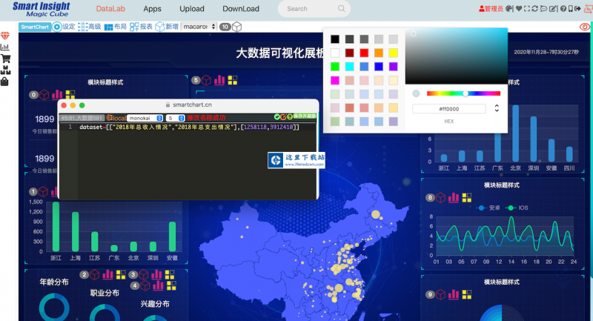Click the palette theme icon in header
The height and width of the screenshot is (321, 593).
click(x=509, y=9)
